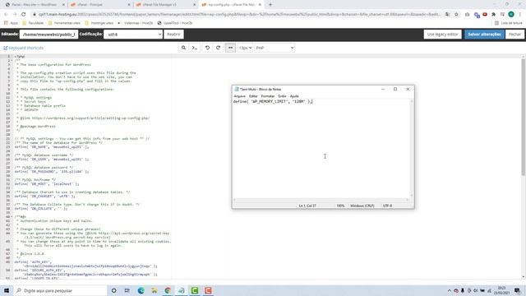Screen dimensions: 526x296
Task: Go back in the browser
Action: pos(6,15)
